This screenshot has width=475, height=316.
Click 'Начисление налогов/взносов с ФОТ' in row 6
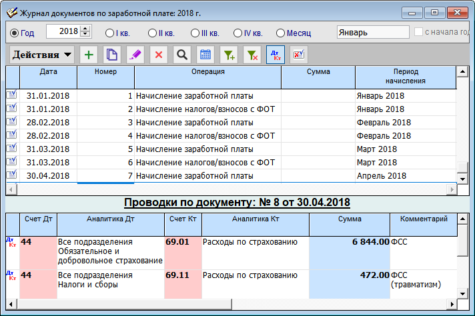pyautogui.click(x=205, y=163)
